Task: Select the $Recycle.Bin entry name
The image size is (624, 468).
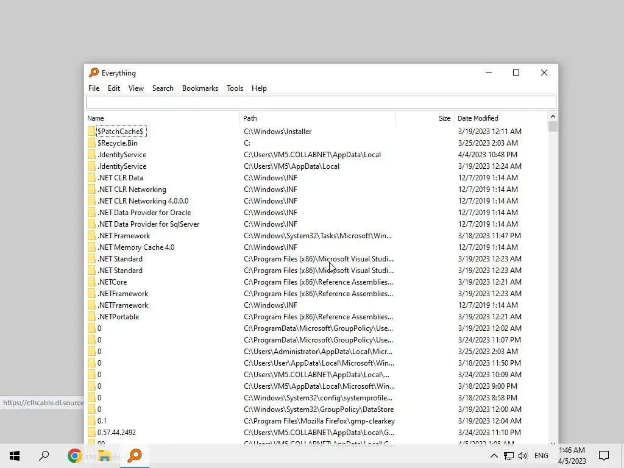Action: 118,143
